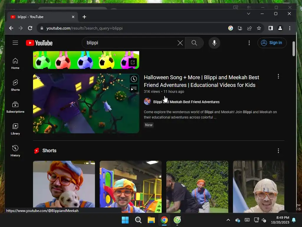Open Windows Start menu

[x=125, y=220]
